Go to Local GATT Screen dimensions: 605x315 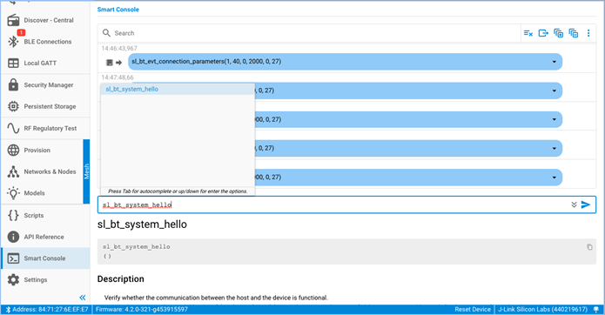pyautogui.click(x=45, y=63)
